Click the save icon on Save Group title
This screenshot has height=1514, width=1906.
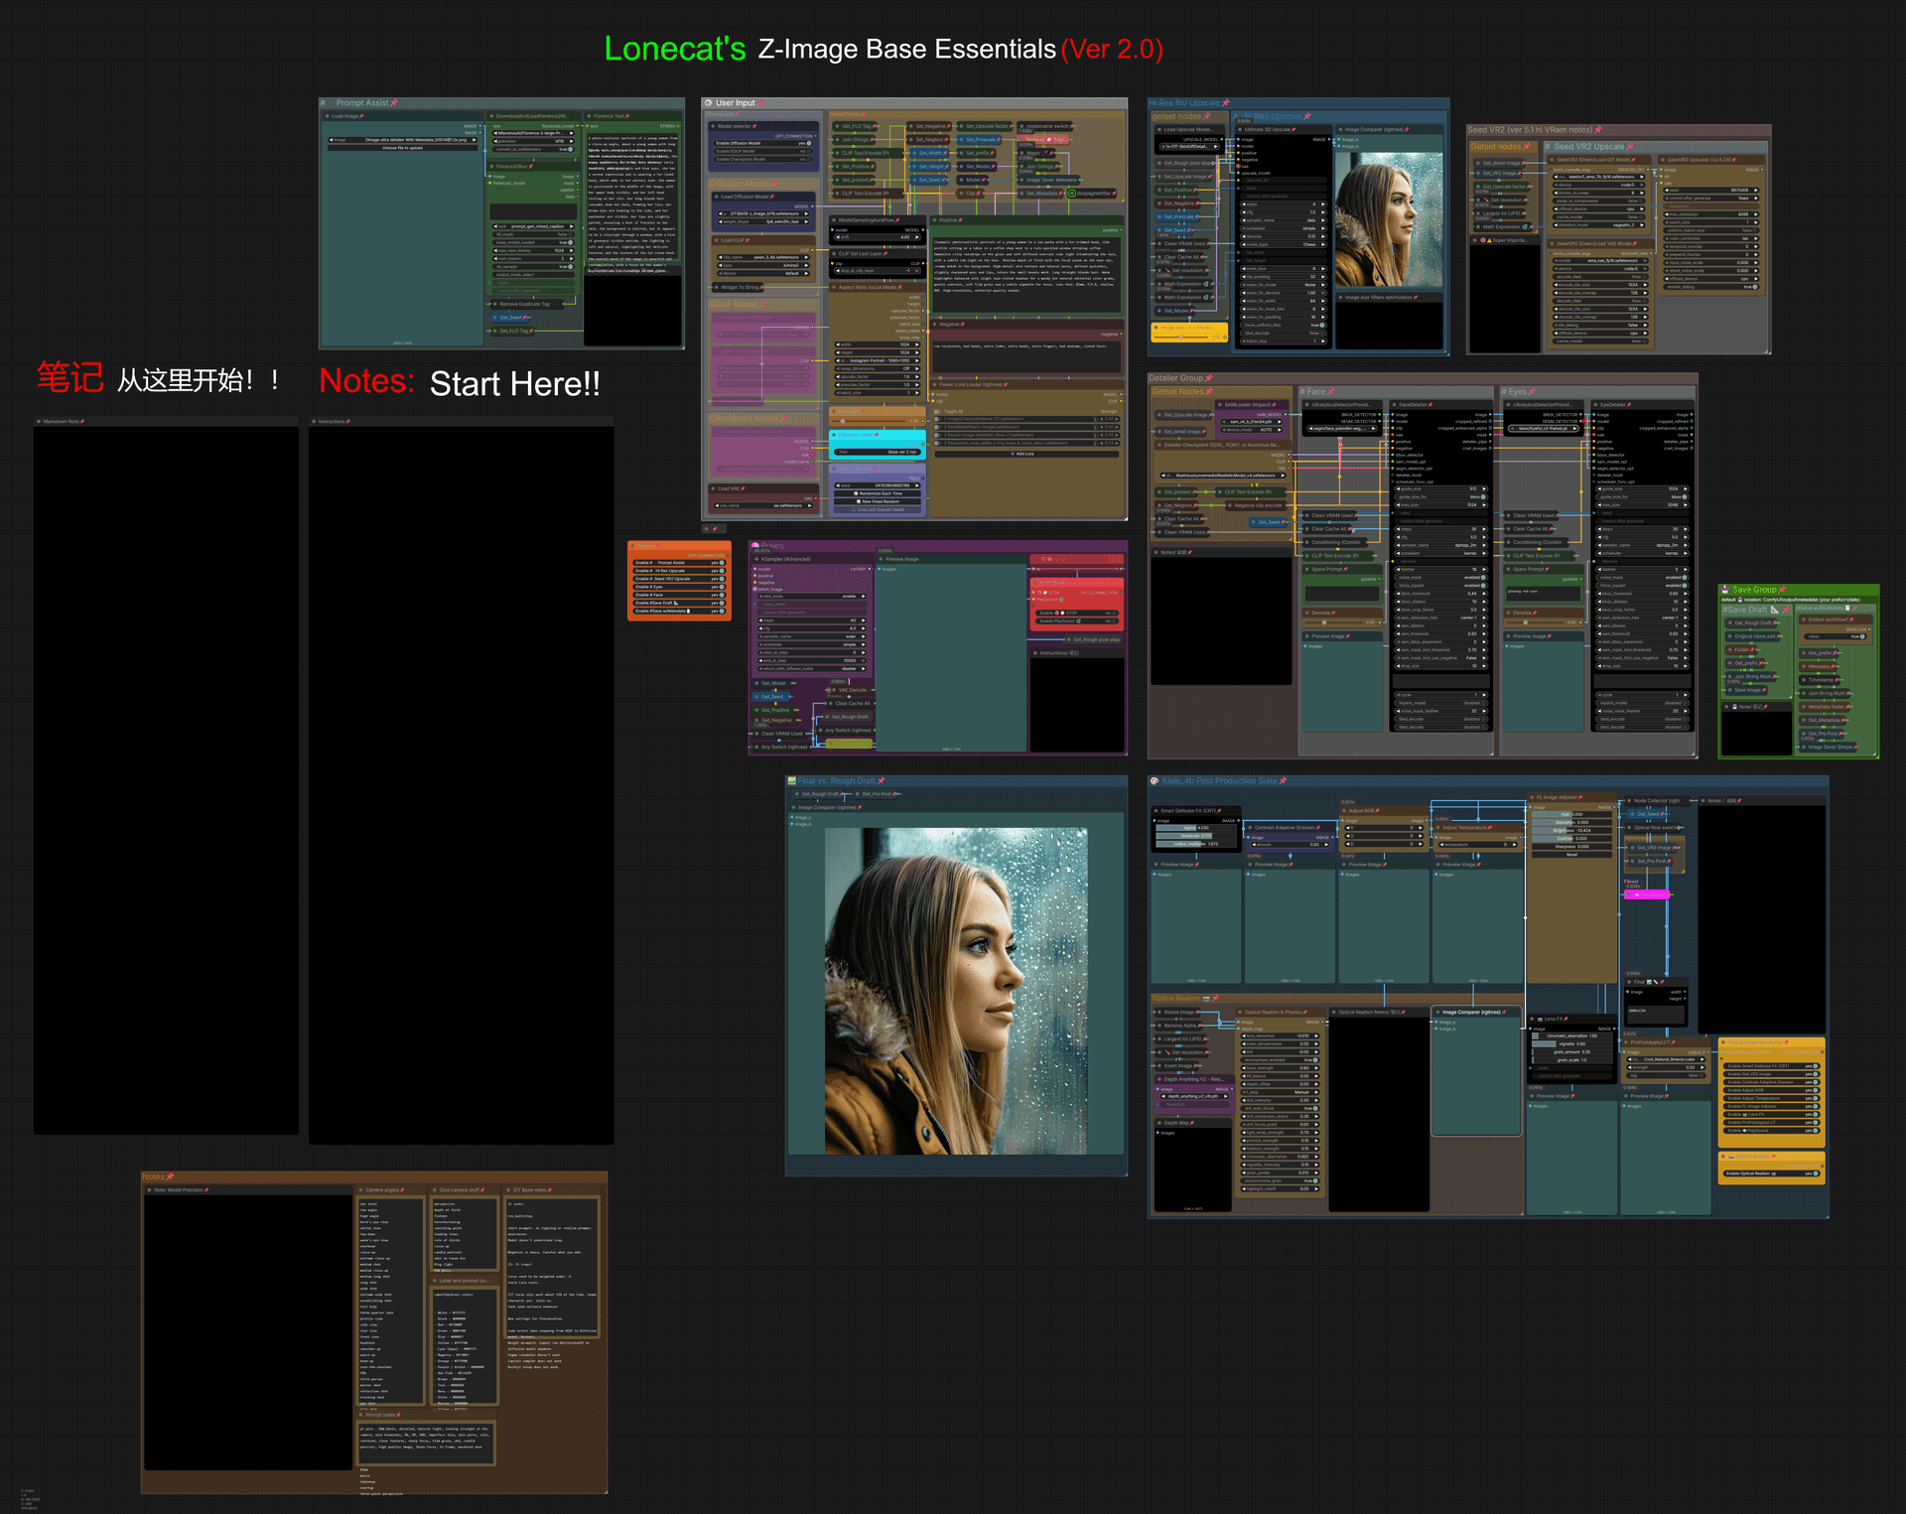(x=1724, y=590)
